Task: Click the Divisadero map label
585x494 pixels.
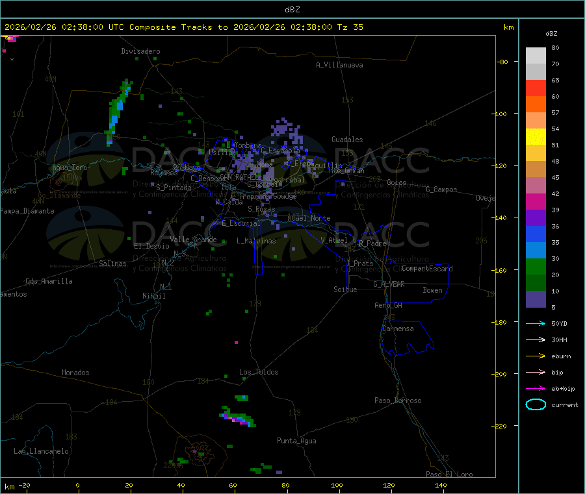Action: coord(140,51)
